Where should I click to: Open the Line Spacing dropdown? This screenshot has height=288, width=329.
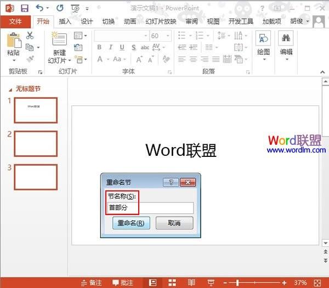(224, 35)
